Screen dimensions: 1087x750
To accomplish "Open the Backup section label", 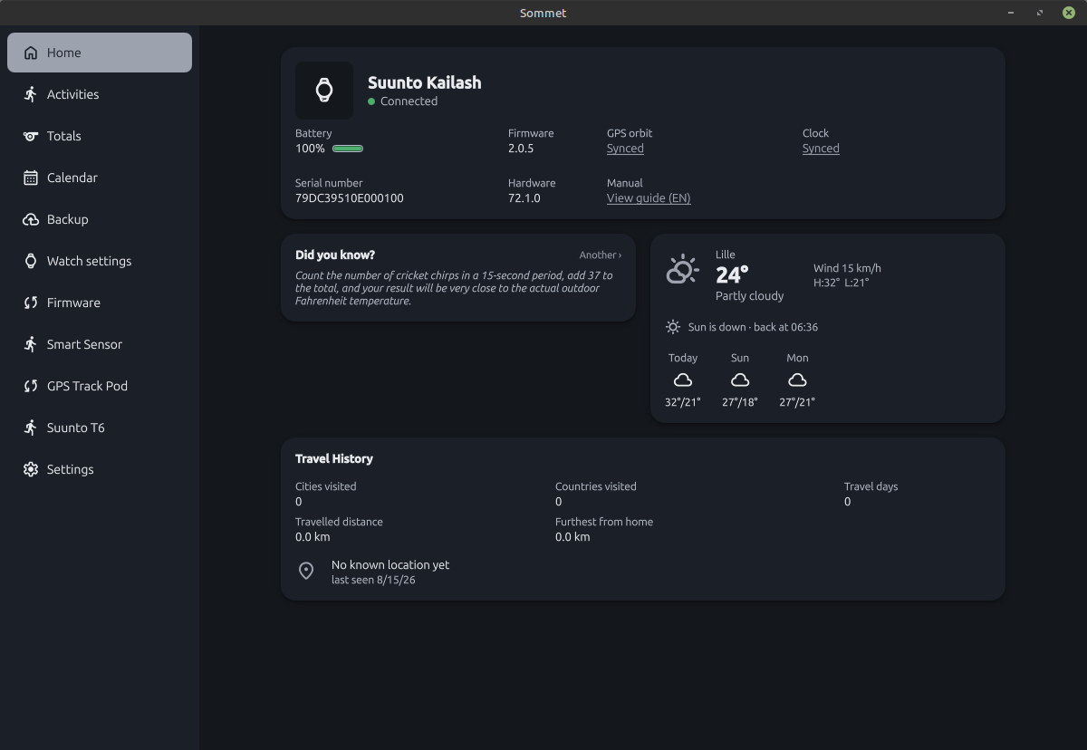I will click(68, 219).
